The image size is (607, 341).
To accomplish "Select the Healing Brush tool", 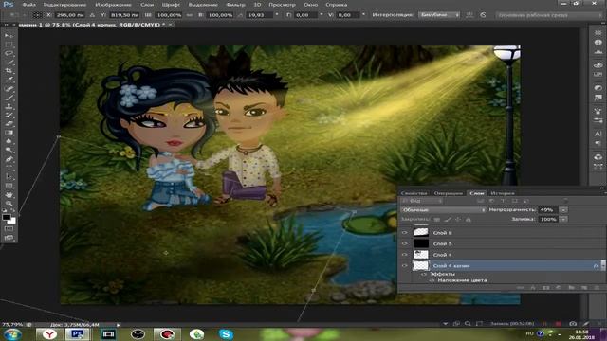I will click(x=9, y=88).
